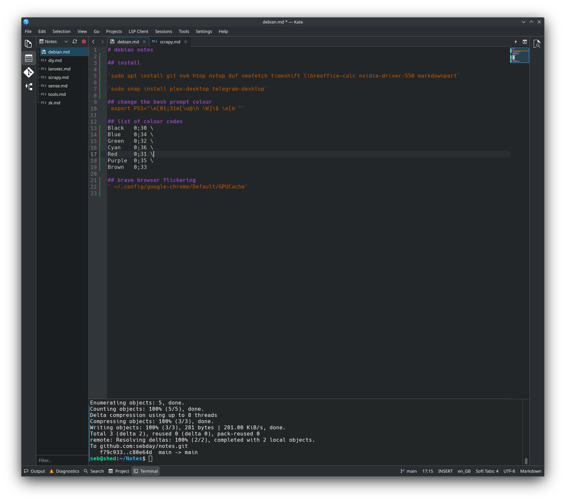Open the search-in-document icon at top right
The height and width of the screenshot is (502, 566).
point(537,44)
